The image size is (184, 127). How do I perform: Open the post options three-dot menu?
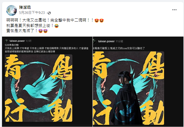[x=174, y=10]
